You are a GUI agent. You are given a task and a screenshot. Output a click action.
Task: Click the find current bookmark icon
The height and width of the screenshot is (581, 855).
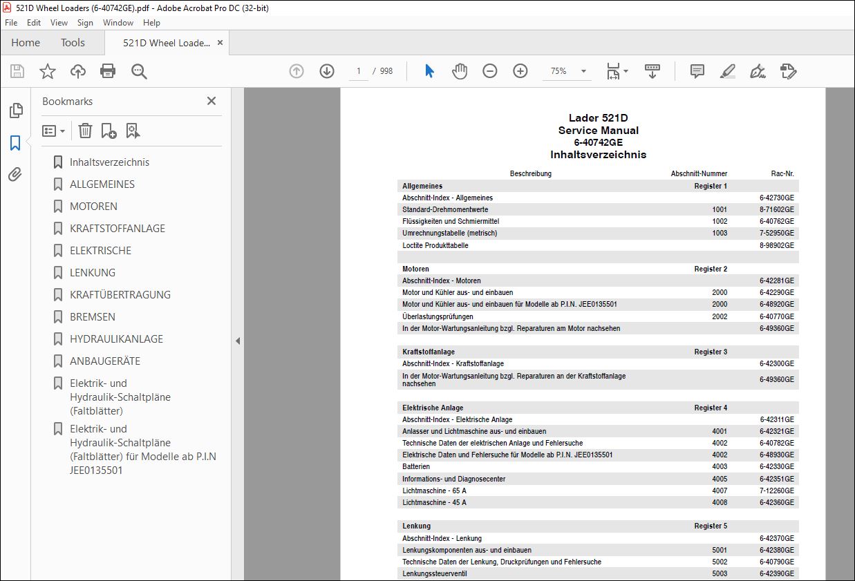point(133,131)
